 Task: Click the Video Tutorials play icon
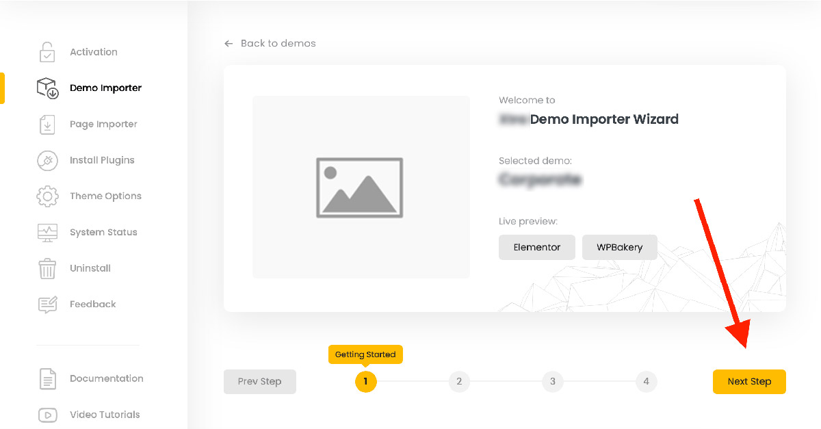point(47,415)
